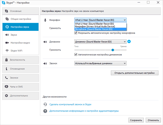Click gear icon beside Дополнительно
163x125 pixels.
(x=7, y=96)
